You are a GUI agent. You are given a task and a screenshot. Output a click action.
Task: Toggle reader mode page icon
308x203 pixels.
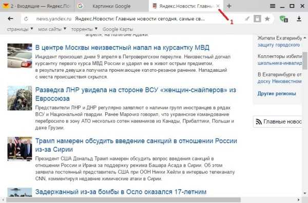(x=257, y=19)
